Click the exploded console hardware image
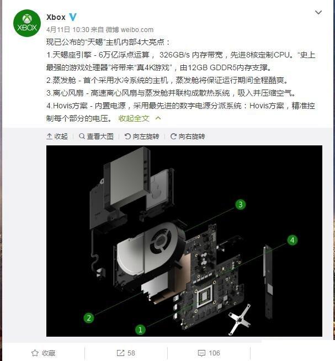This screenshot has width=335, height=361. click(184, 241)
